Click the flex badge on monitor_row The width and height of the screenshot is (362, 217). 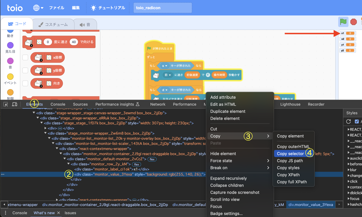tap(137, 164)
